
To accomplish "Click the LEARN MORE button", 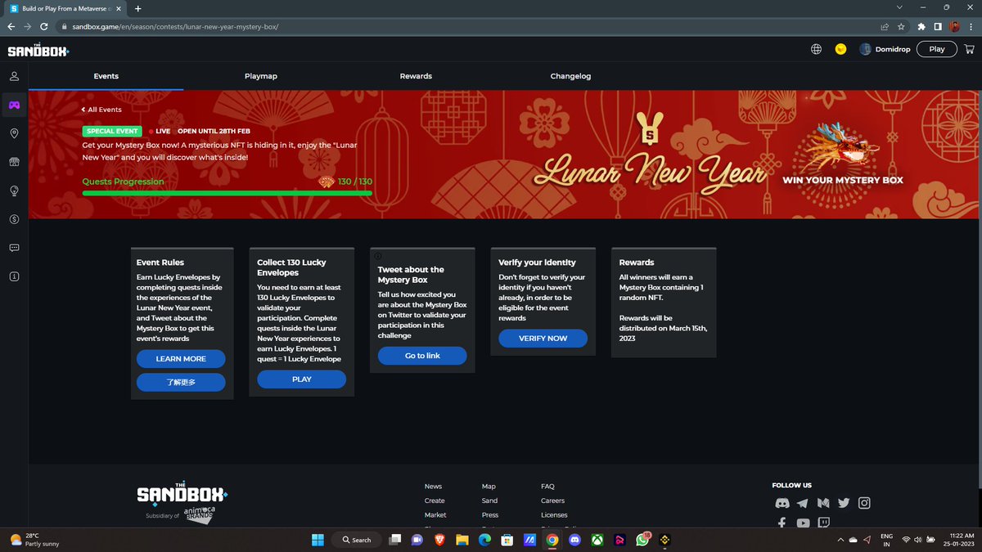I will [x=182, y=359].
